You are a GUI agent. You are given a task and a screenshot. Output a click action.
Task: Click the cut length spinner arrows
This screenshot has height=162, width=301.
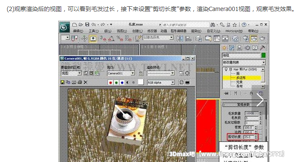coord(256,137)
